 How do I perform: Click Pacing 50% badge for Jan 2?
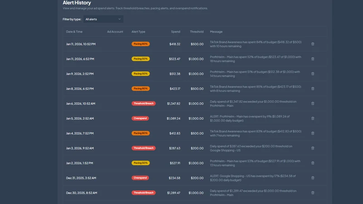coord(141,163)
